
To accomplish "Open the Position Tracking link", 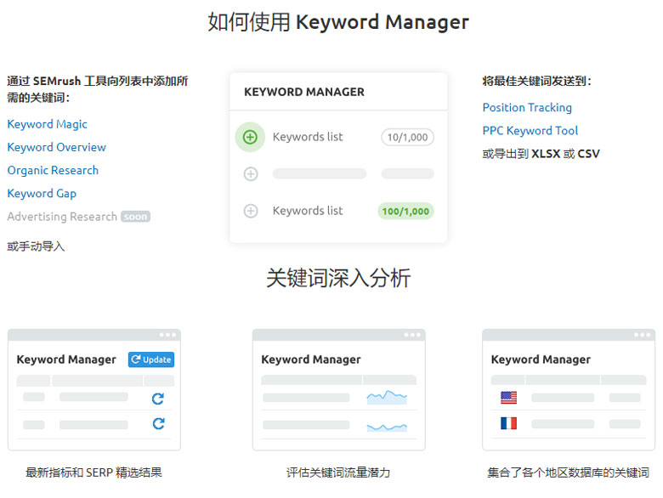I will coord(527,107).
